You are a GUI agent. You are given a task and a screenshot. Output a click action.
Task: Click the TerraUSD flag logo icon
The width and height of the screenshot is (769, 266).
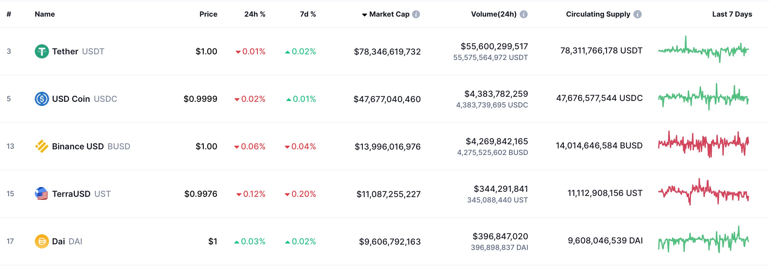pyautogui.click(x=42, y=194)
